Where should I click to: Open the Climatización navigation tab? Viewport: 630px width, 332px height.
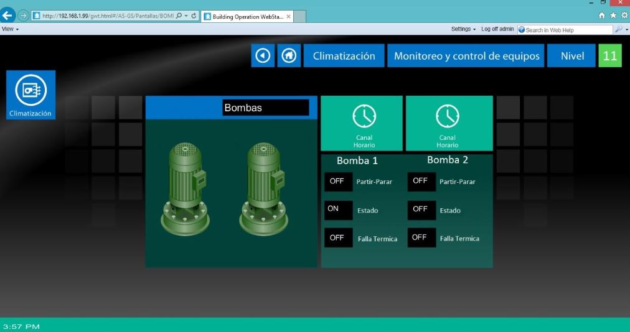(x=344, y=56)
